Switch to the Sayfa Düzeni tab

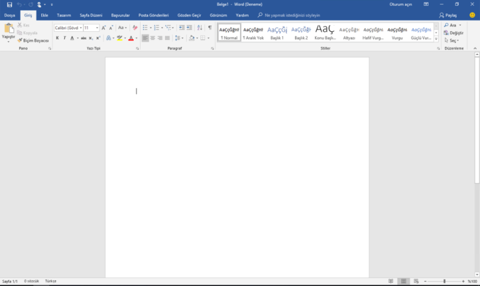tap(91, 15)
